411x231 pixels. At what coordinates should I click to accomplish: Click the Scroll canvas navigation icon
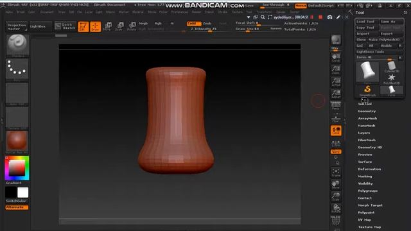(336, 58)
